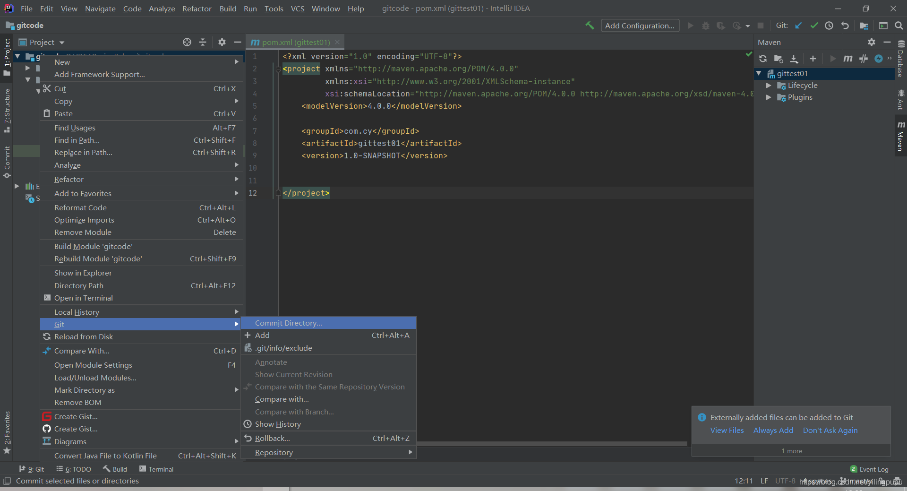
Task: Click the horizontal editor scrollbar
Action: [551, 444]
